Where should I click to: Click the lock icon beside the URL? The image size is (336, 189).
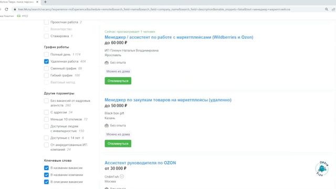[x=15, y=9]
